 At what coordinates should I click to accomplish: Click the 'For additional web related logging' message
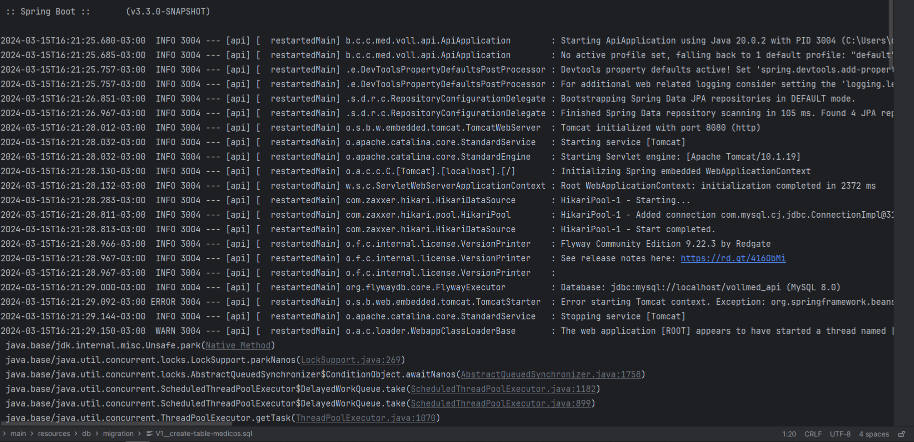coord(727,84)
